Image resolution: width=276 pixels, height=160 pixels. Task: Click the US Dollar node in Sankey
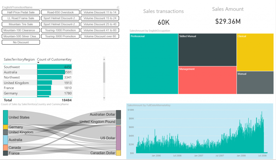click(118, 138)
